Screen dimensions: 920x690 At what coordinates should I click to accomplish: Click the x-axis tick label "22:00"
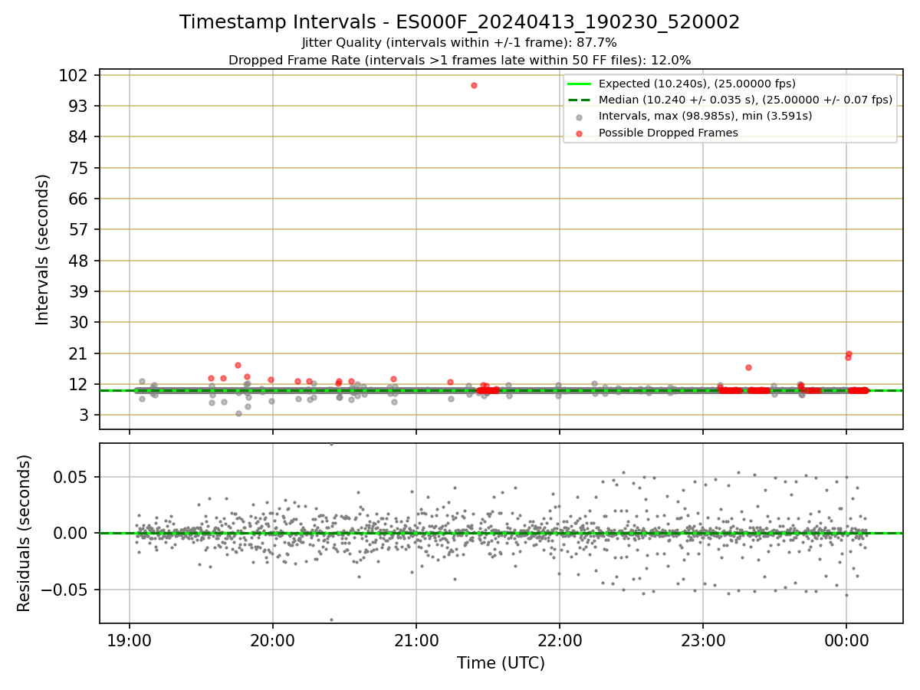560,641
